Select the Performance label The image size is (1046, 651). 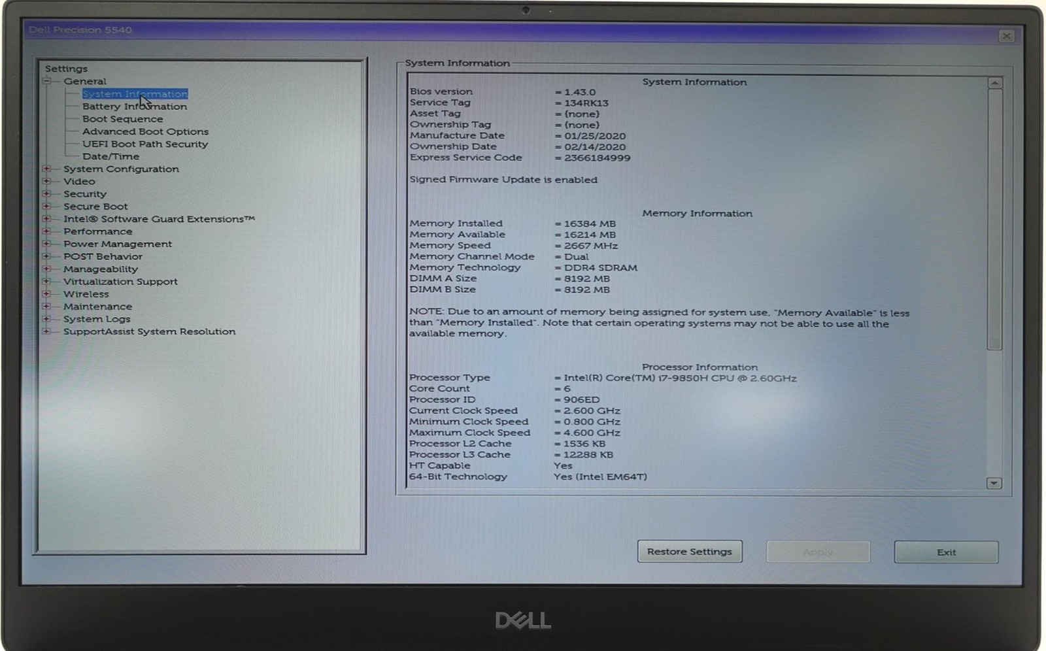(97, 231)
